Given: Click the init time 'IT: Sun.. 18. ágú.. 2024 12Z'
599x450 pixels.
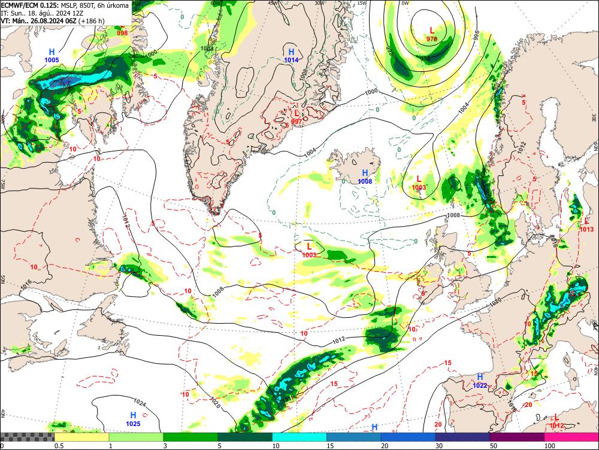Looking at the screenshot, I should click(x=43, y=13).
